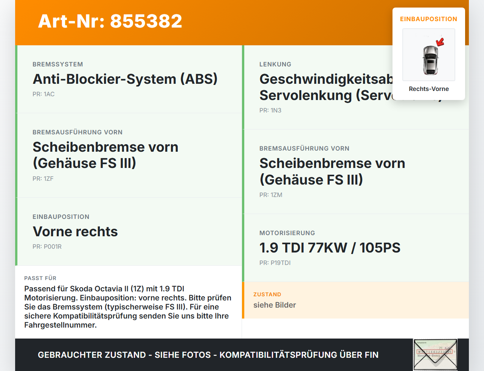The width and height of the screenshot is (484, 371).
Task: Click the 'MOTORISIERUNG' label
Action: (x=287, y=233)
